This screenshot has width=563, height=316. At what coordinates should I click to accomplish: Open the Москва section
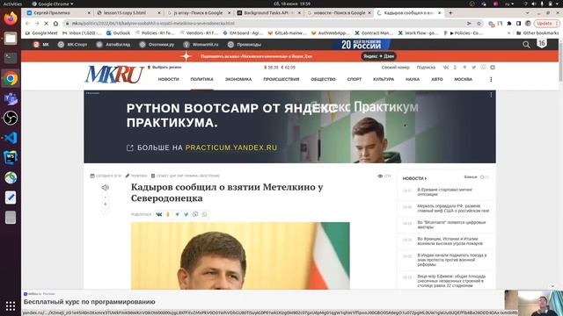[x=464, y=79]
